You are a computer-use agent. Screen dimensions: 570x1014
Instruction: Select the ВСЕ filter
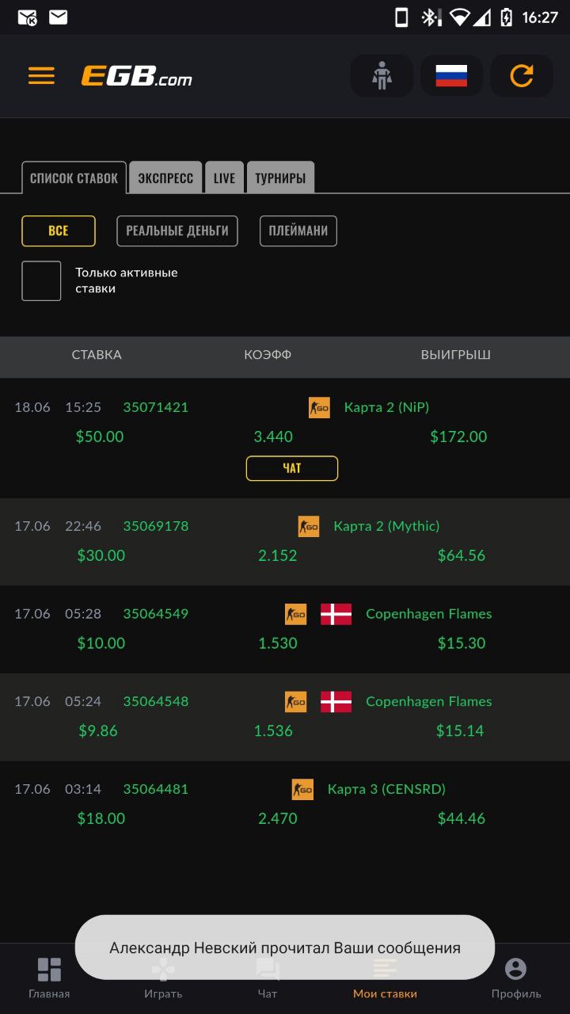coord(59,231)
